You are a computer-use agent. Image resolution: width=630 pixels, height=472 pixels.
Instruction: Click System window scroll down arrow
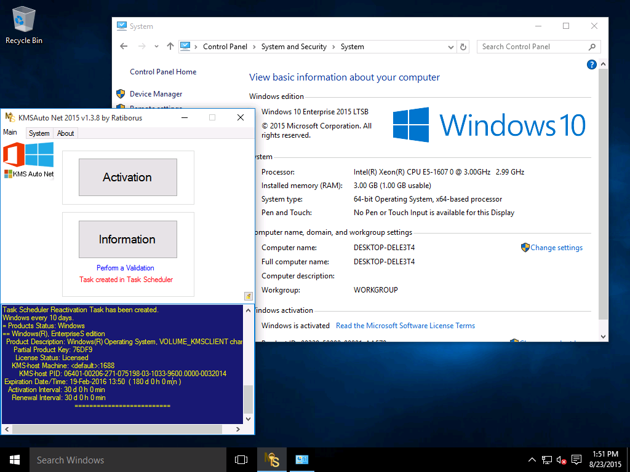[603, 337]
